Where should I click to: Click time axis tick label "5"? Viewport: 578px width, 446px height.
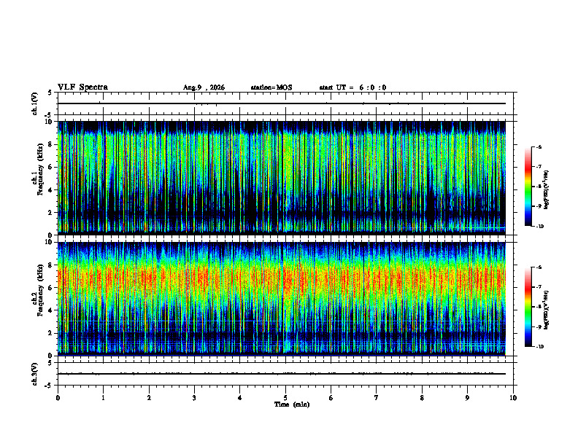coord(285,398)
